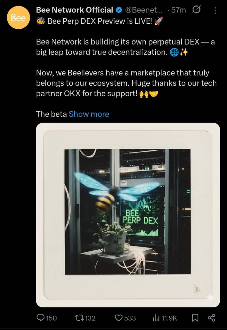Viewport: 227px width, 330px height.
Task: Click the blue verified badge
Action: click(x=119, y=10)
